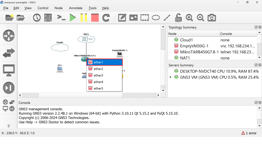Click the red Stop all nodes icon
The image size is (262, 147).
pyautogui.click(x=95, y=18)
